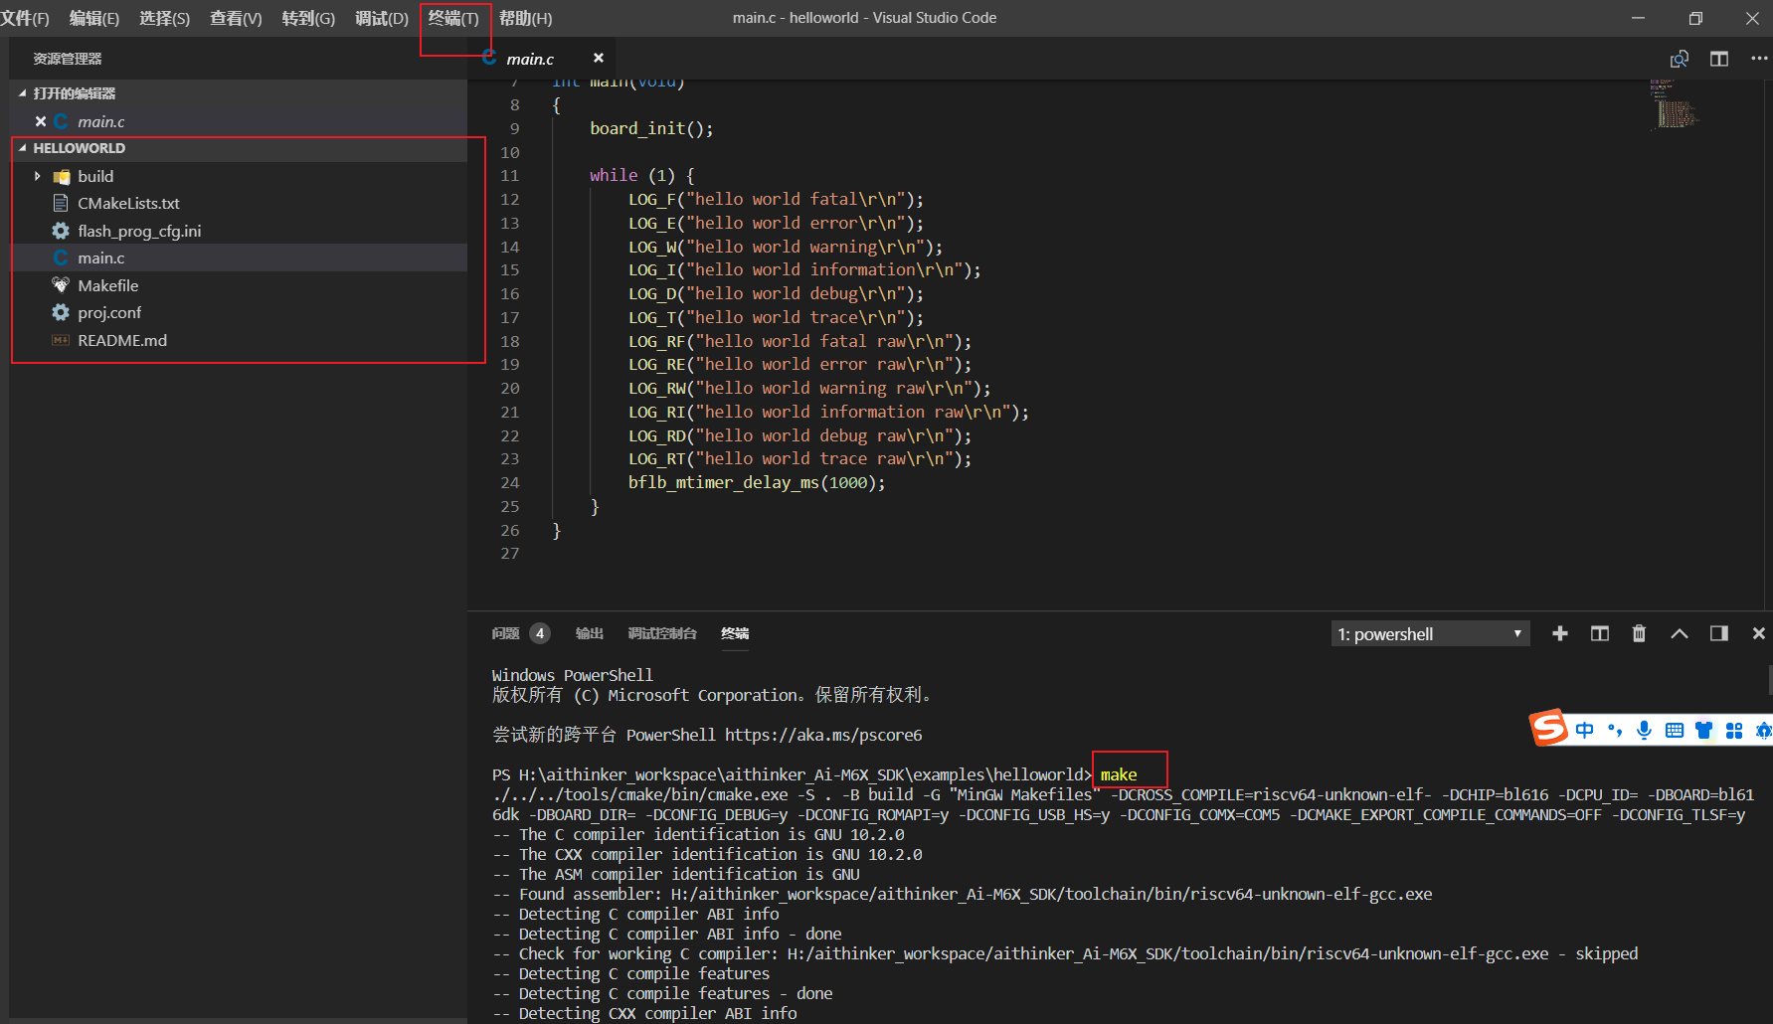The image size is (1773, 1024).
Task: Click the pscore6 PowerShell link in terminal
Action: [823, 735]
